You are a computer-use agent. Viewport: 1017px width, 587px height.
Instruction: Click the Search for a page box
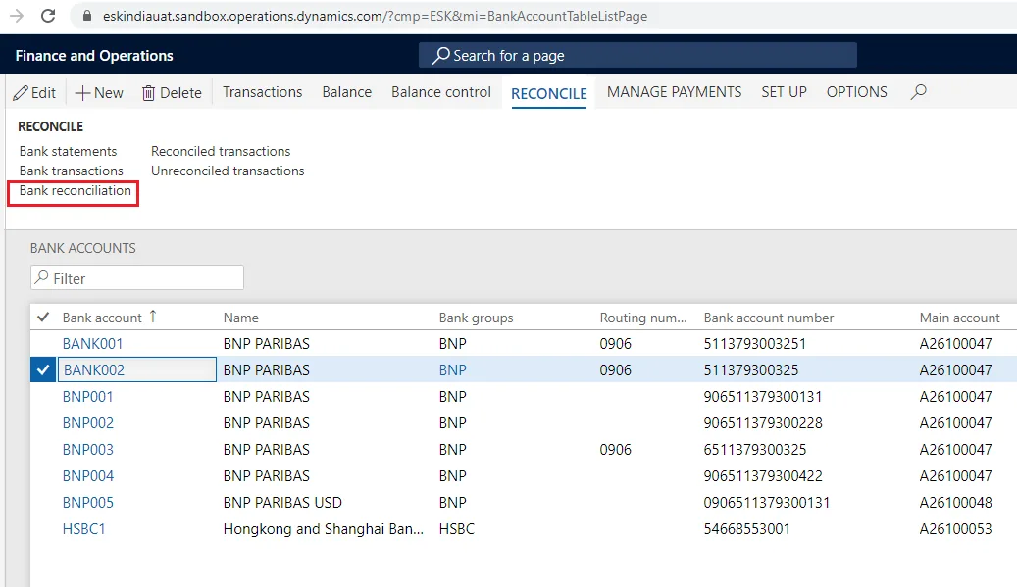[637, 55]
